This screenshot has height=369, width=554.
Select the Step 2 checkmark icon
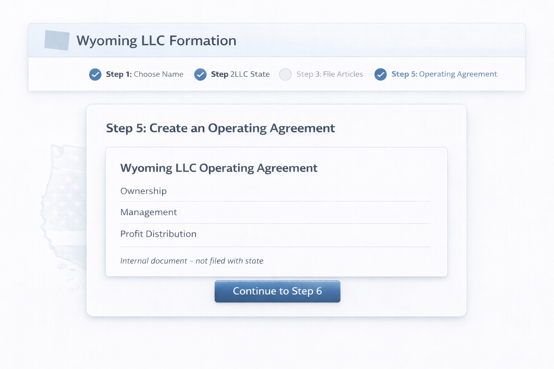coord(200,74)
